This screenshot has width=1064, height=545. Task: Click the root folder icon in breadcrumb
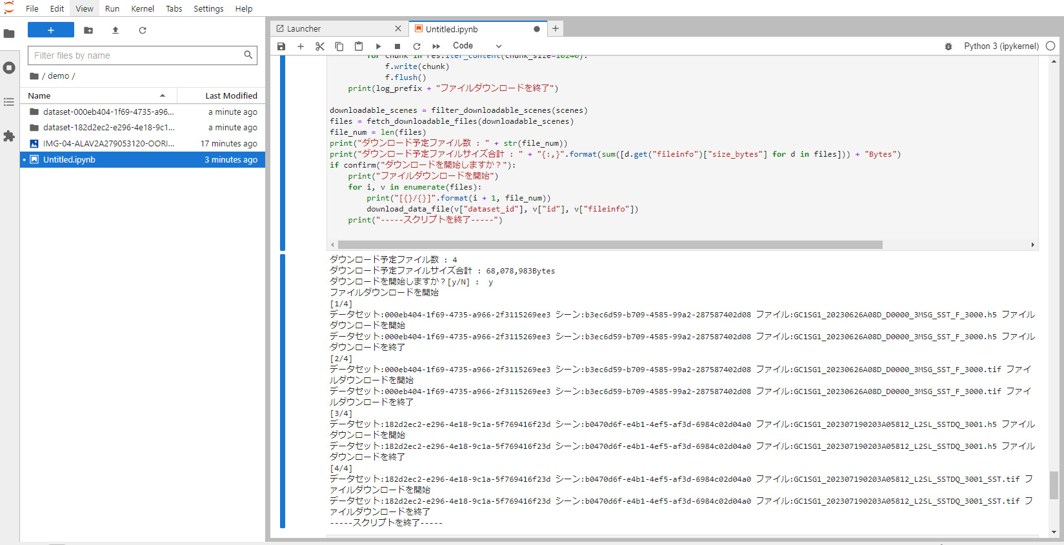pos(34,76)
